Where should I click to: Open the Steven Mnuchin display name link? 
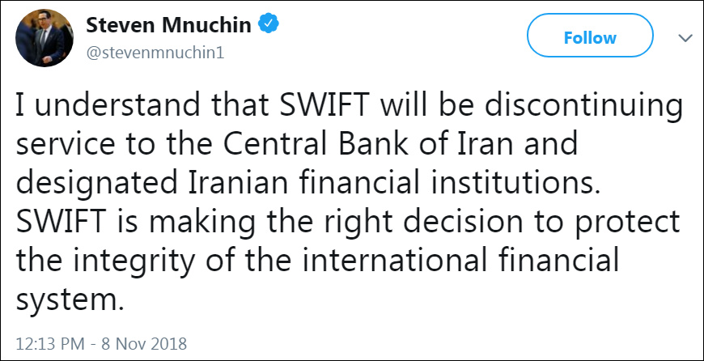pyautogui.click(x=169, y=25)
